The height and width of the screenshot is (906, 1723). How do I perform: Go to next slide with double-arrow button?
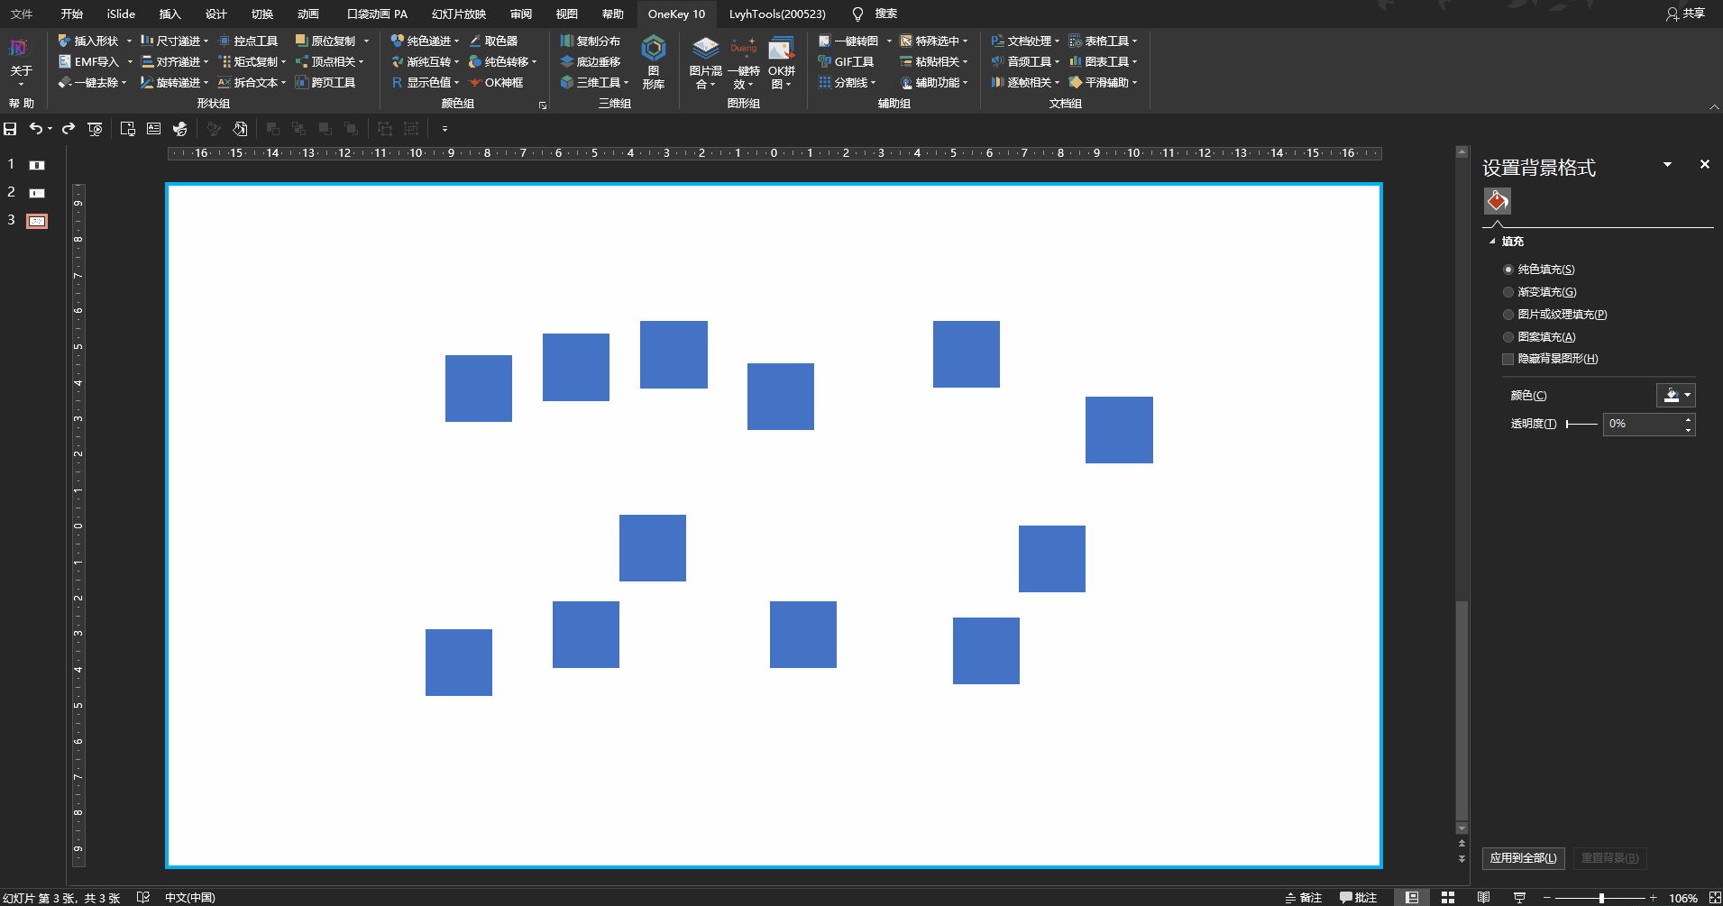click(x=1462, y=858)
